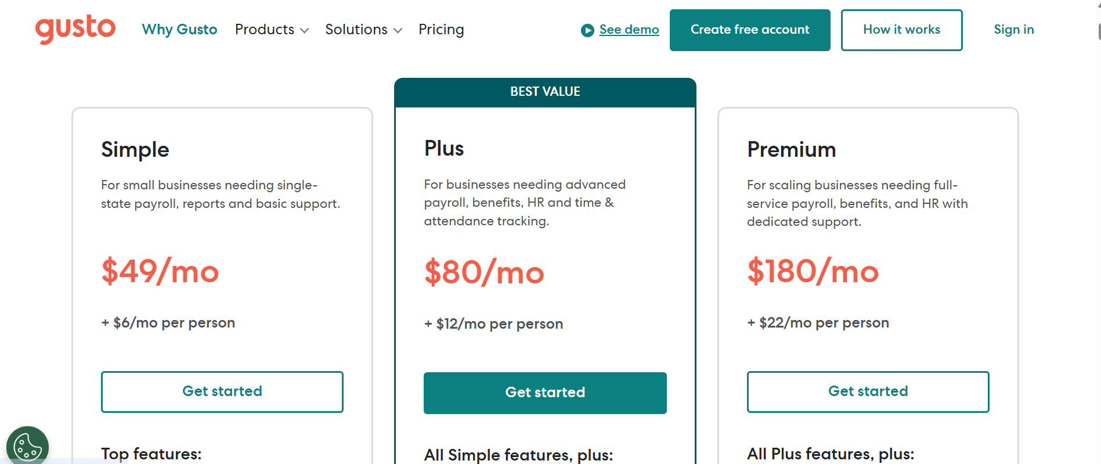1101x464 pixels.
Task: Click Get started under the Plus plan
Action: tap(544, 393)
